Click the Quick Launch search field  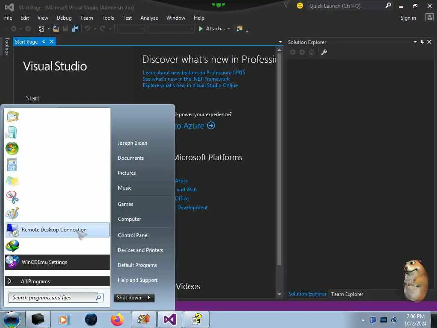click(x=346, y=6)
